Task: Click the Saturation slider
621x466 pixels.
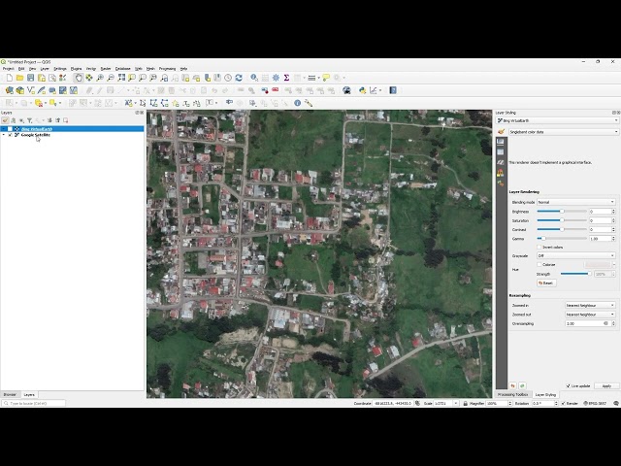Action: (562, 220)
